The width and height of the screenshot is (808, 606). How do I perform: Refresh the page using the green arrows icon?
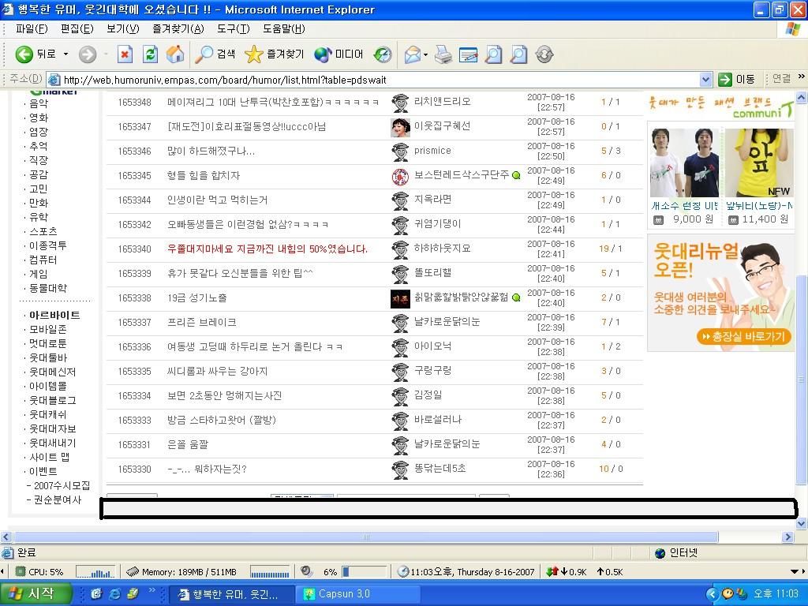(150, 54)
